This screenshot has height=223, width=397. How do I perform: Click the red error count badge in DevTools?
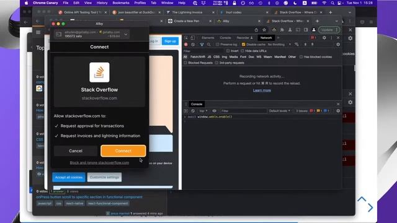[x=313, y=38]
